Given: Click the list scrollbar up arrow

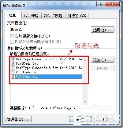Looking at the screenshot, I should (x=85, y=60).
